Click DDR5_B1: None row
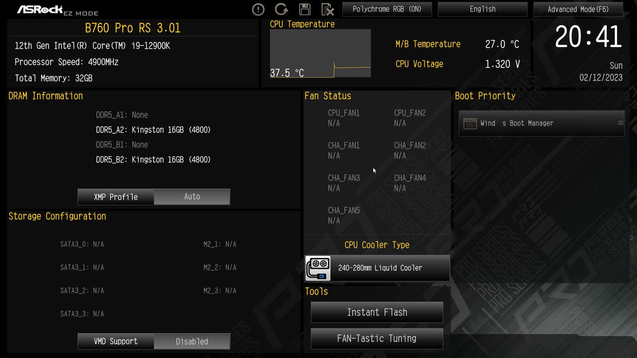This screenshot has height=358, width=637. click(x=122, y=145)
